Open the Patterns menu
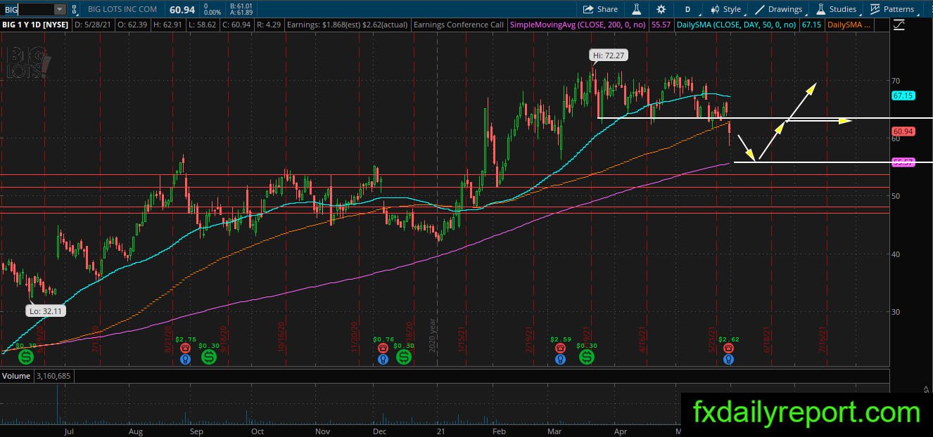The width and height of the screenshot is (933, 437). [x=892, y=9]
